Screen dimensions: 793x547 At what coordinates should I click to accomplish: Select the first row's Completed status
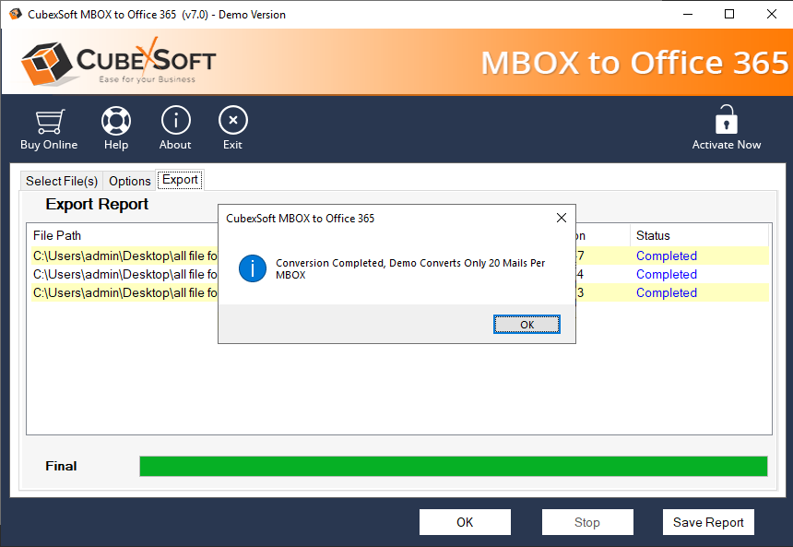tap(666, 256)
